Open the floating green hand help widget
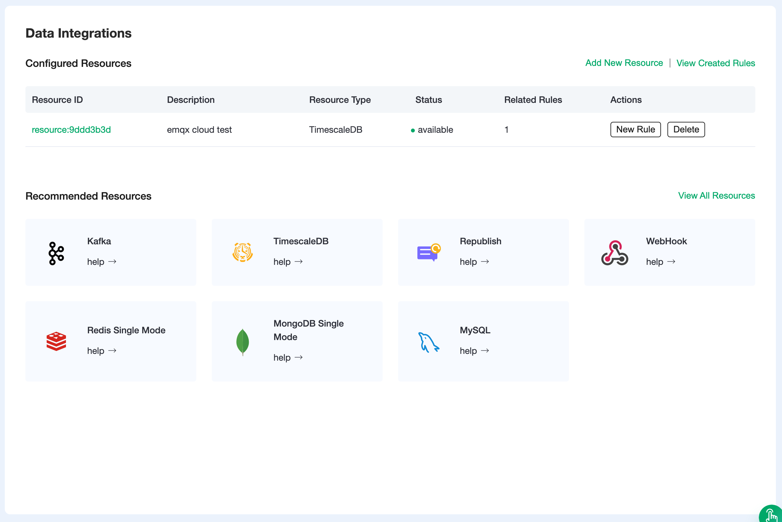Screen dimensions: 782x522 pos(772,514)
